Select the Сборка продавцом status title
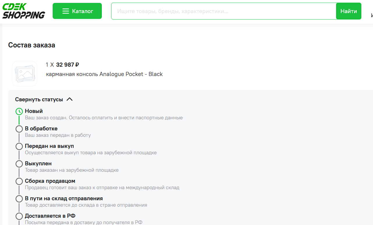 (x=50, y=181)
